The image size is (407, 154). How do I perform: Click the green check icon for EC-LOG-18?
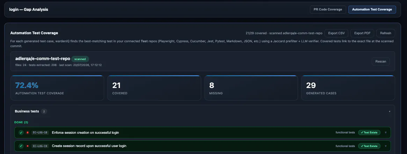point(21,132)
